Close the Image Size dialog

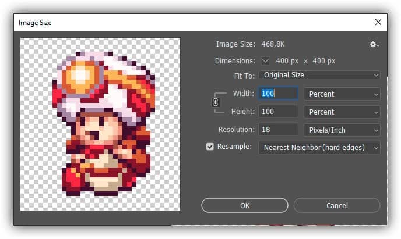point(378,23)
